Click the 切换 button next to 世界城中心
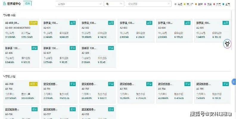236x119 pixels. click(x=27, y=4)
